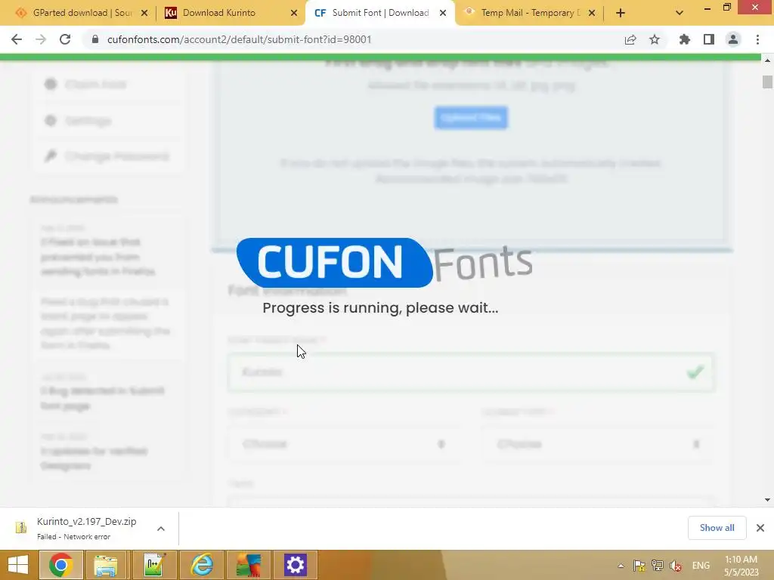Click the muted volume tray icon
Screen dimensions: 774x580
pos(676,566)
